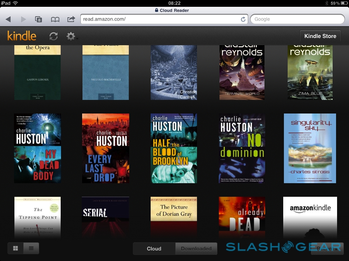Open Half the Blood of Brooklyn
Screen dimensions: 349x261
point(173,148)
